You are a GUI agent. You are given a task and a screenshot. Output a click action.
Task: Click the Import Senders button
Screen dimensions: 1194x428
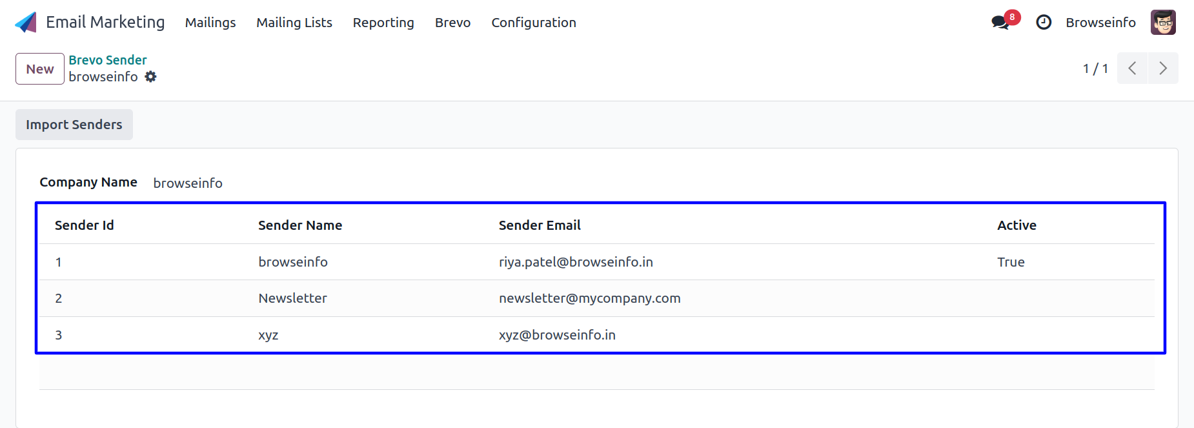(x=74, y=125)
